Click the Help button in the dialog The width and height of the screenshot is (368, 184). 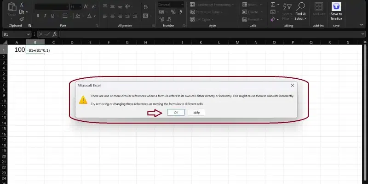click(x=196, y=112)
